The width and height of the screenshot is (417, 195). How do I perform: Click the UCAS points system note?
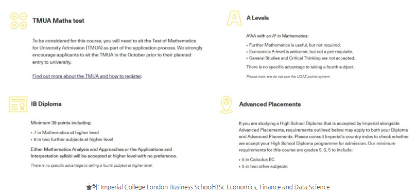tap(288, 77)
